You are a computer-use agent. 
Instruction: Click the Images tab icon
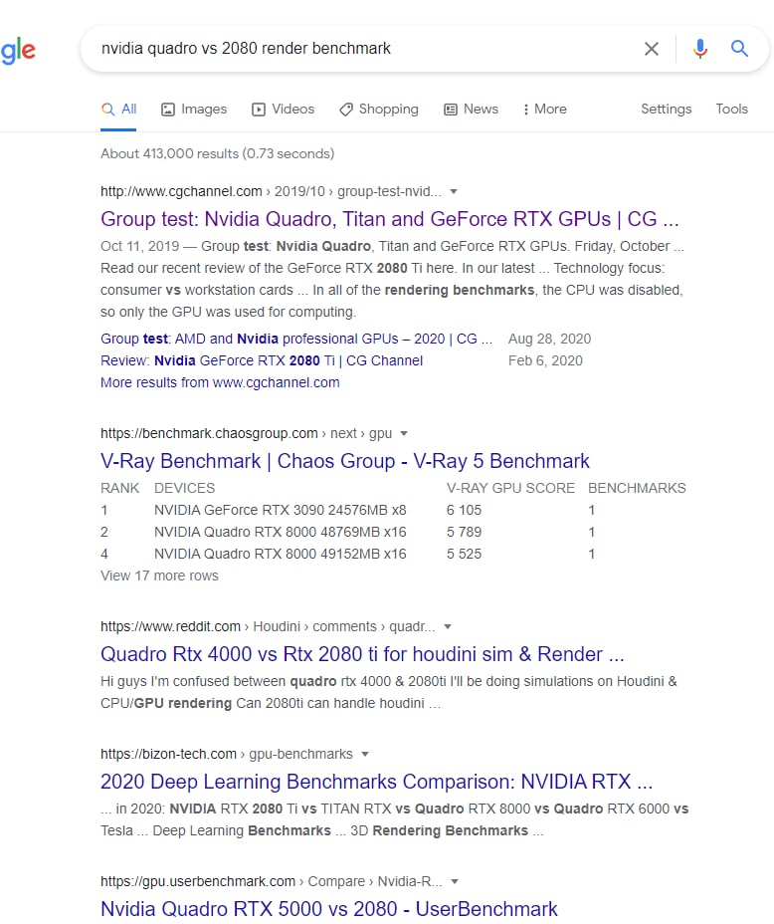tap(168, 109)
